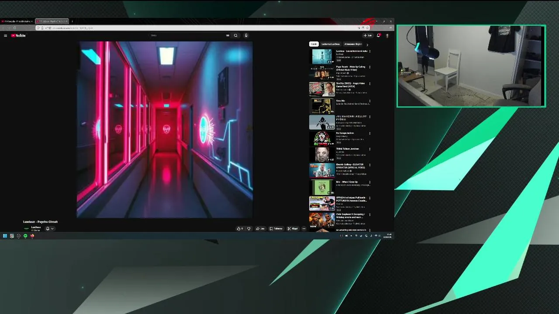Reload the page with browser refresh icon
The width and height of the screenshot is (559, 314).
click(14, 28)
